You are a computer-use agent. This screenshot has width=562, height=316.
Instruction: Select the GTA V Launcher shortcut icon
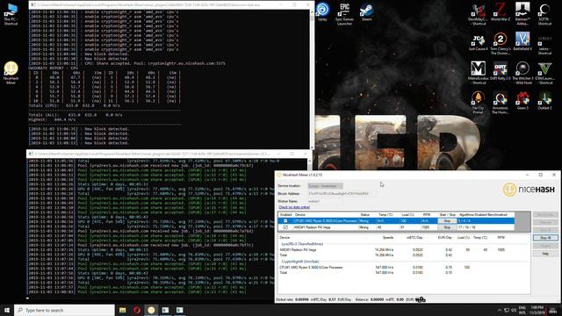tap(544, 73)
